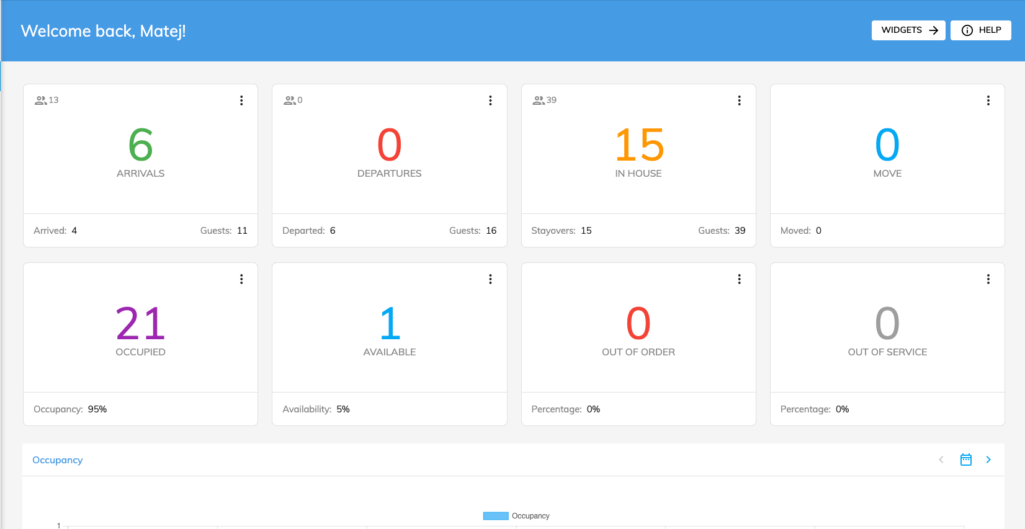Click the guests icon on In House card
The height and width of the screenshot is (529, 1025).
[539, 100]
